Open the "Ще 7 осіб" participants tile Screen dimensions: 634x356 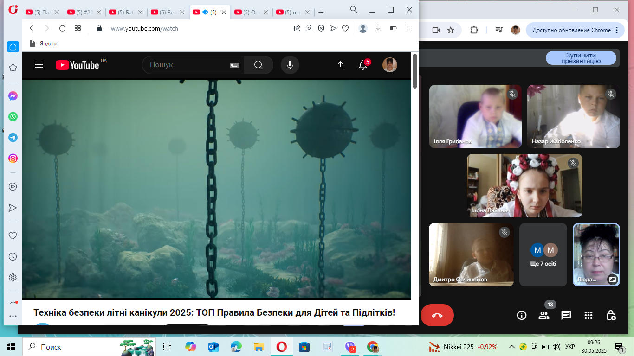(x=543, y=254)
